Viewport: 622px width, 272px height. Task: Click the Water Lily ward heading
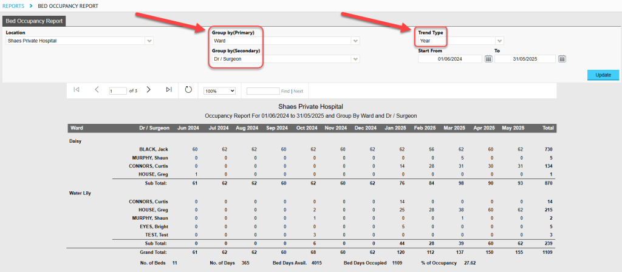tap(81, 193)
